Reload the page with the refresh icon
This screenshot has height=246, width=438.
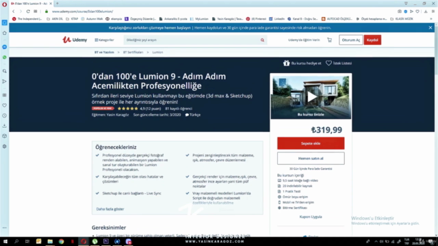[x=28, y=12]
